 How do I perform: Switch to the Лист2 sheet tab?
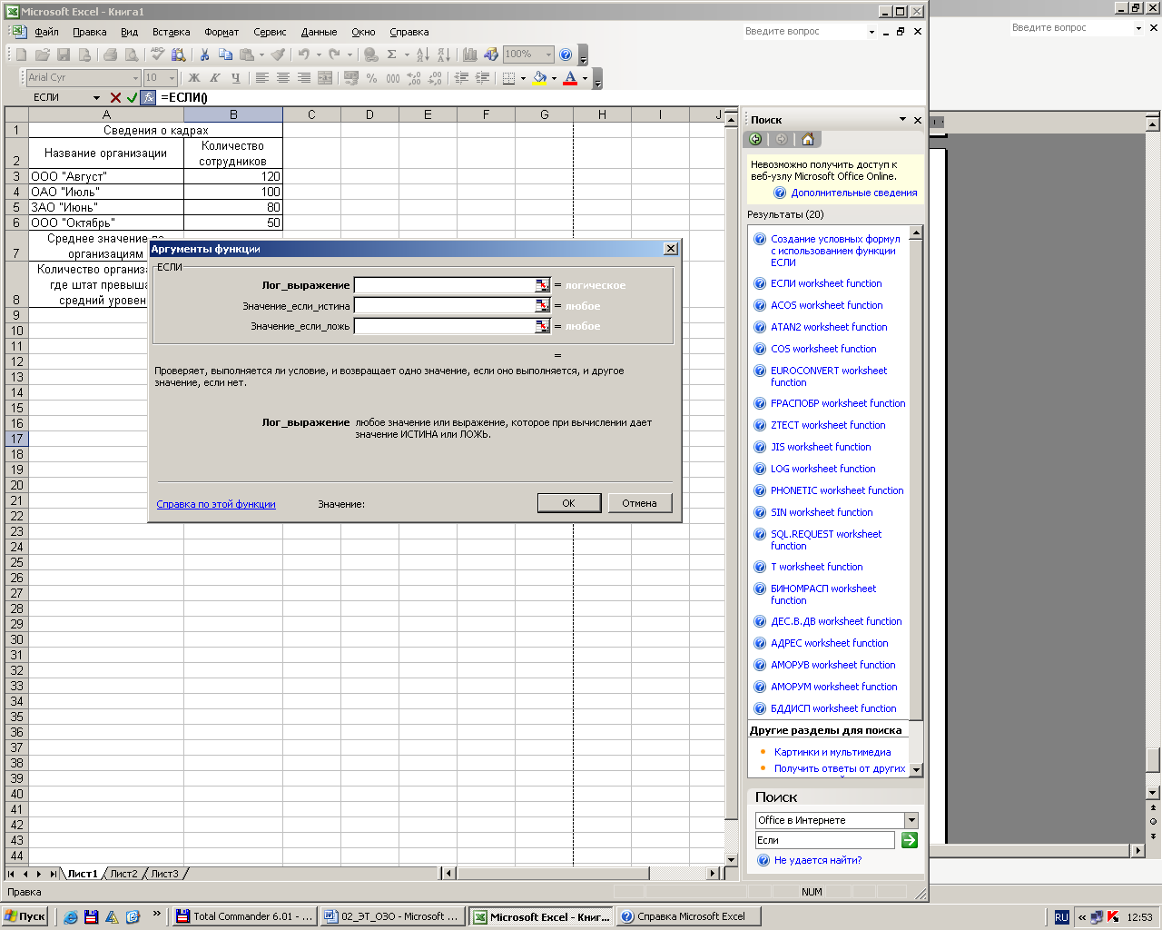pyautogui.click(x=123, y=874)
